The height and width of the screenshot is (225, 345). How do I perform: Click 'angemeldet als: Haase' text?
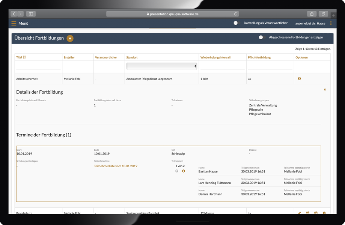(310, 23)
